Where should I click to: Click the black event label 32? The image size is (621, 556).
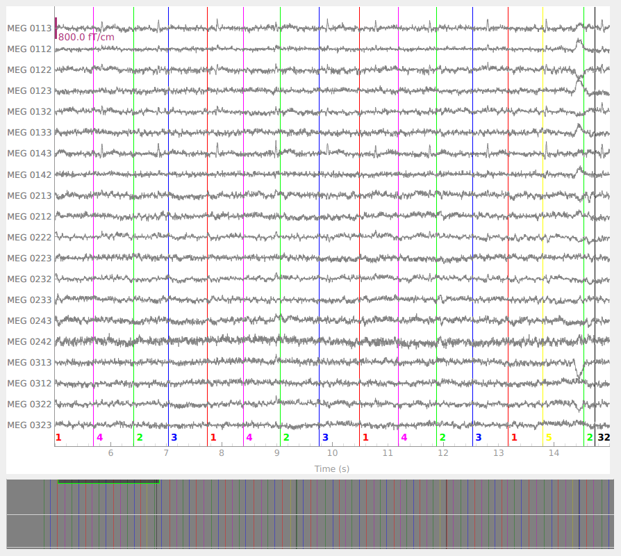coord(604,437)
